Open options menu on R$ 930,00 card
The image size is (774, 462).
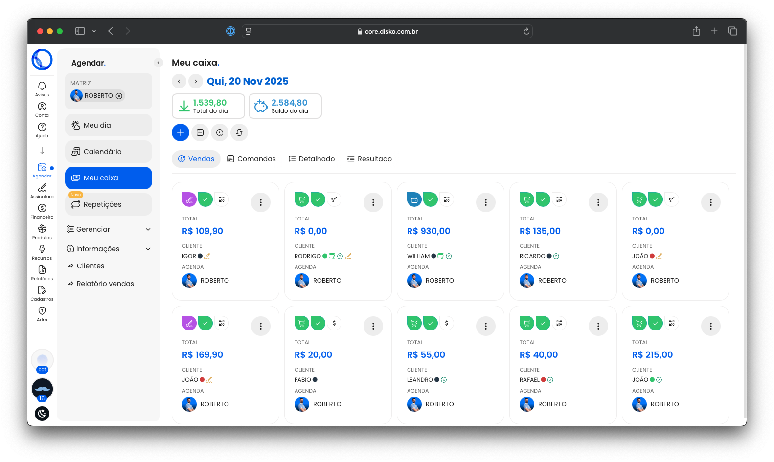tap(486, 202)
